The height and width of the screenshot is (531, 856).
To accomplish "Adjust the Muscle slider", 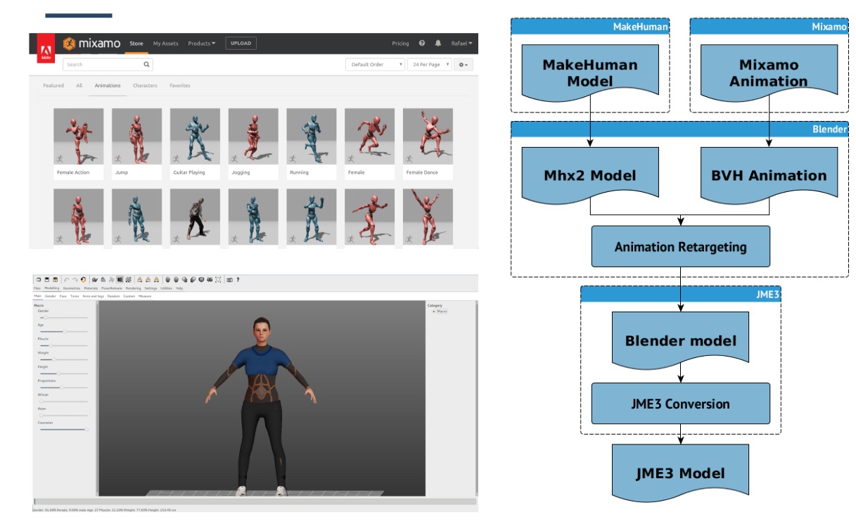I will click(x=63, y=345).
